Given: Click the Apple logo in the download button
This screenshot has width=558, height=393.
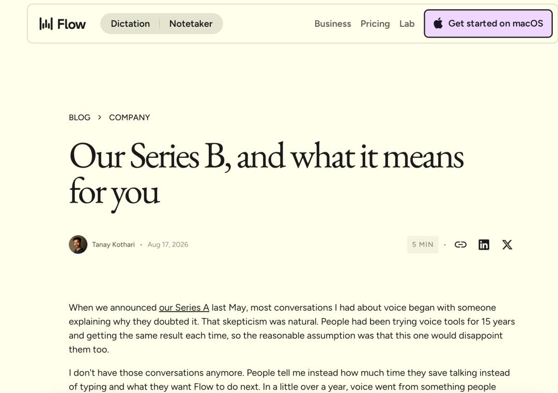Looking at the screenshot, I should (x=438, y=23).
